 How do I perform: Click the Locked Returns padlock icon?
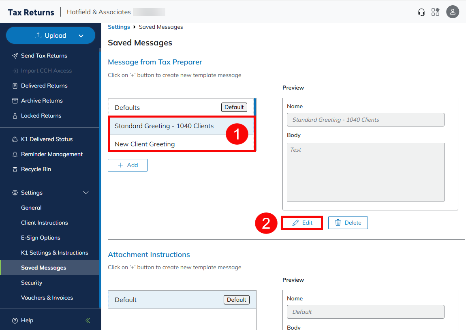pyautogui.click(x=15, y=116)
